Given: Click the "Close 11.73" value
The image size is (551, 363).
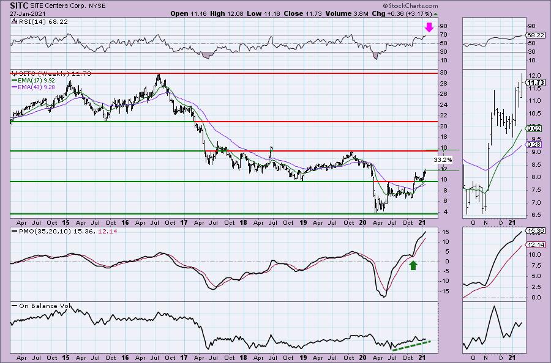Looking at the screenshot, I should point(302,13).
